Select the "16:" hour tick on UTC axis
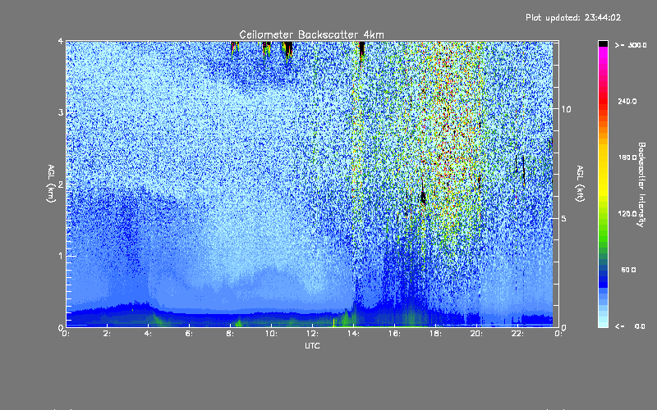The image size is (657, 410). click(x=395, y=334)
